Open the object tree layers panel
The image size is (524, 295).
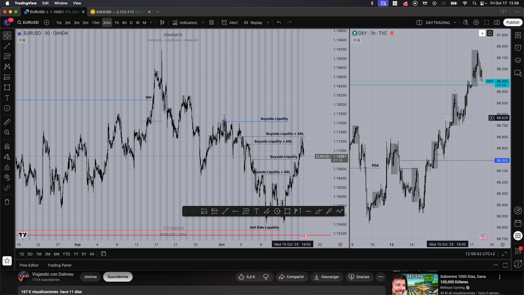pos(518,60)
